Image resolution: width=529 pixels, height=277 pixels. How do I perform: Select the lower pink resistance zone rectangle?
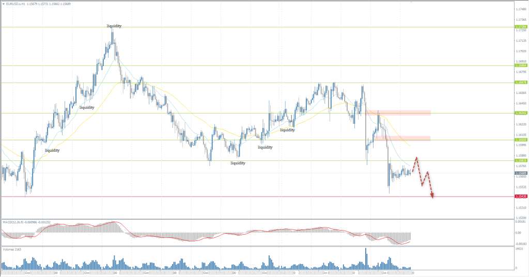(408, 138)
